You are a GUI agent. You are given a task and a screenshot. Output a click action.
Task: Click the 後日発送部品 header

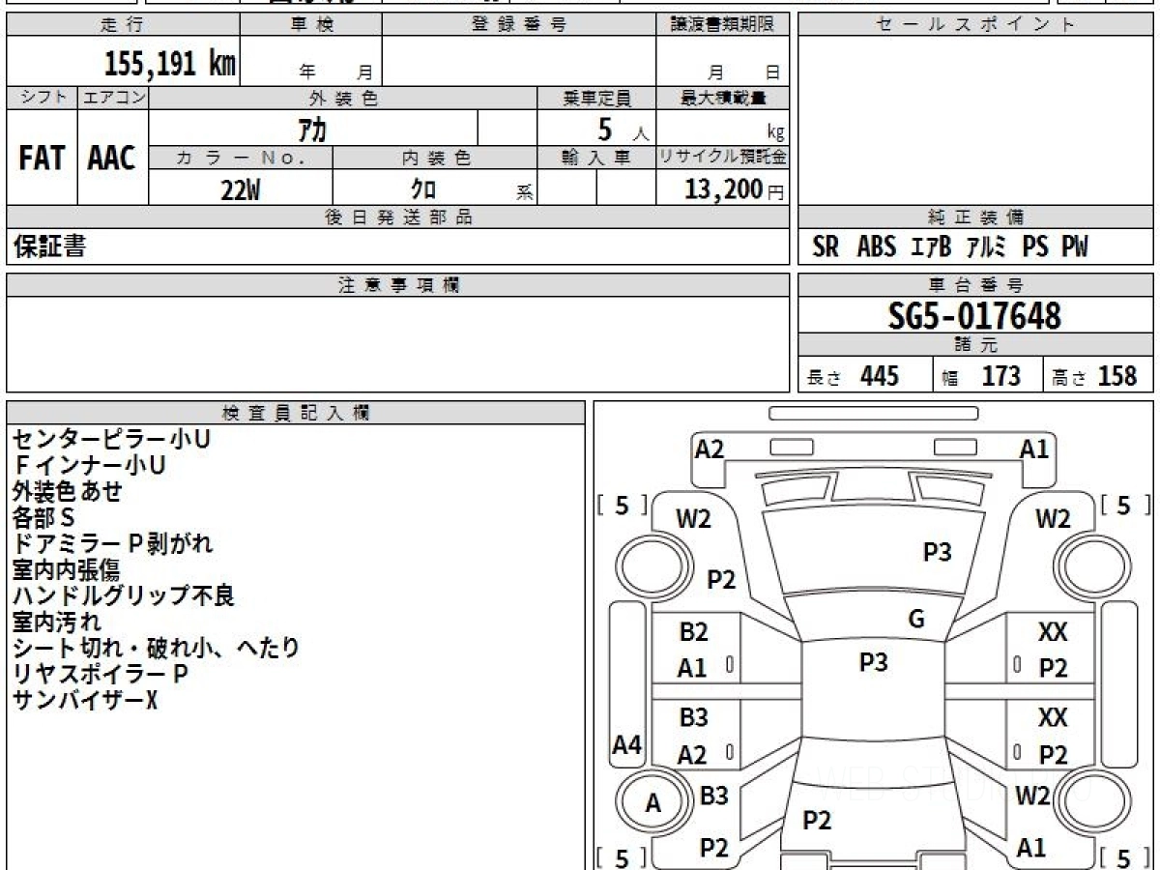coord(398,217)
